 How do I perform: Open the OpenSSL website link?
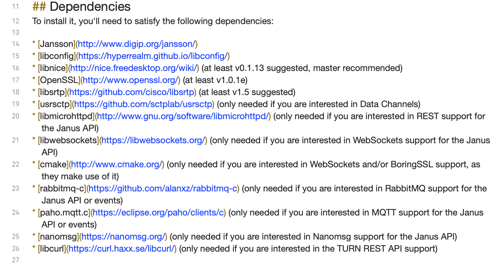click(x=130, y=80)
